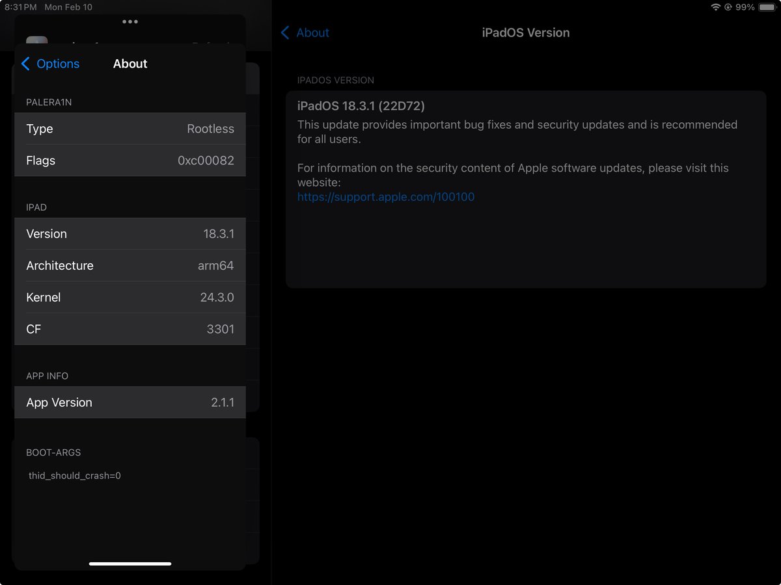The image size is (781, 585).
Task: Tap the iPadOS 18.3.1 (22D72) heading
Action: pos(361,106)
